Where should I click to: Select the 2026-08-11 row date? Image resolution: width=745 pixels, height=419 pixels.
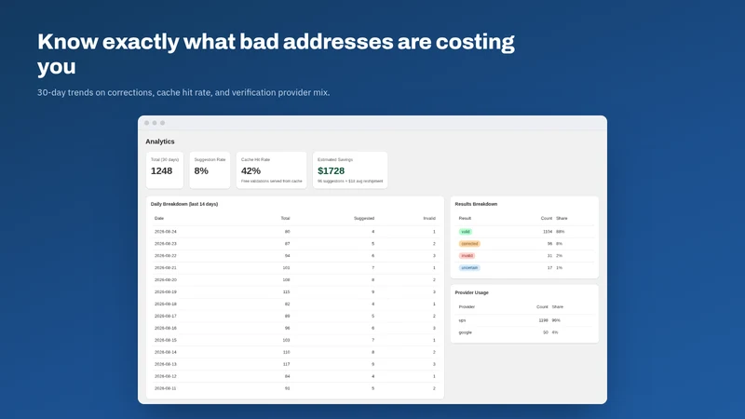coord(166,388)
